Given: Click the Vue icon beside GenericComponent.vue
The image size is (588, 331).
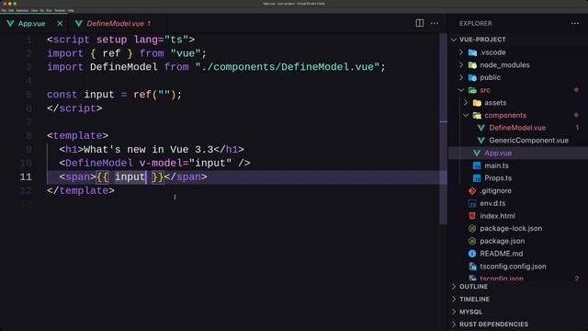Looking at the screenshot, I should (x=481, y=141).
